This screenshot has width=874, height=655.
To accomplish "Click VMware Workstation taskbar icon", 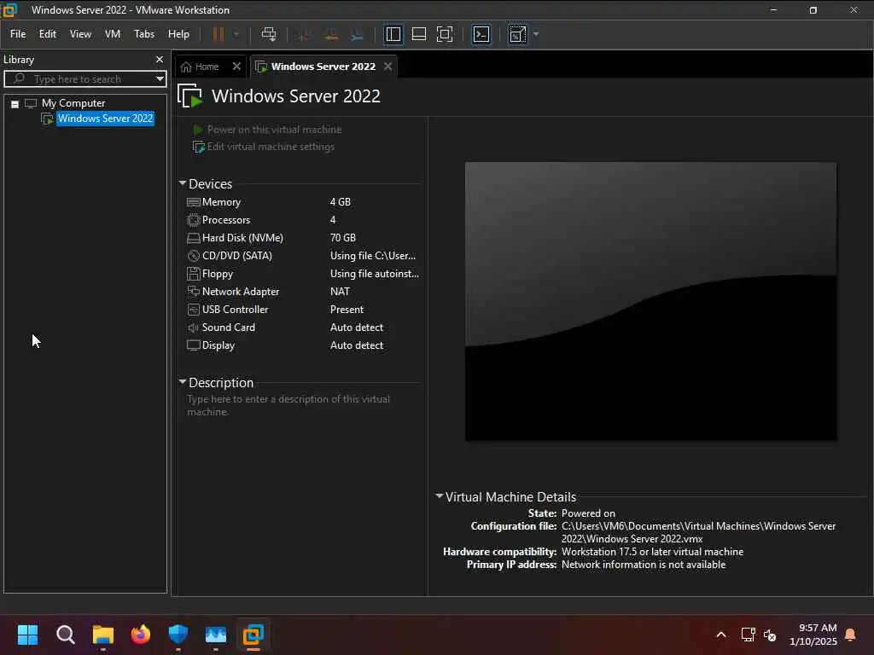I will (253, 635).
